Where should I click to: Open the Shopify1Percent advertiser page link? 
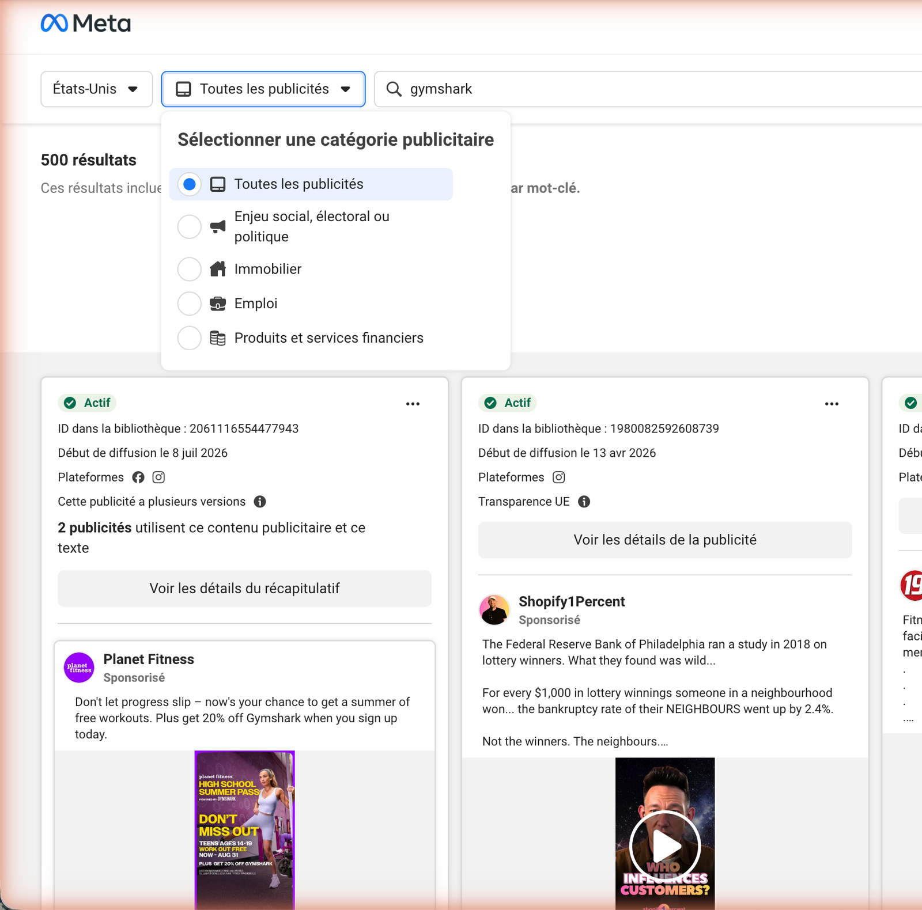click(572, 602)
